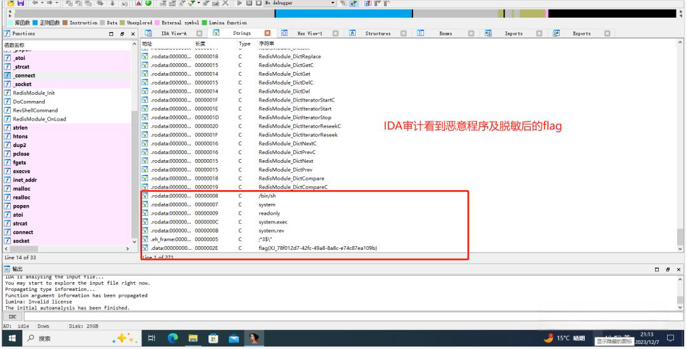Click the black segment of navigation band

(x=612, y=13)
